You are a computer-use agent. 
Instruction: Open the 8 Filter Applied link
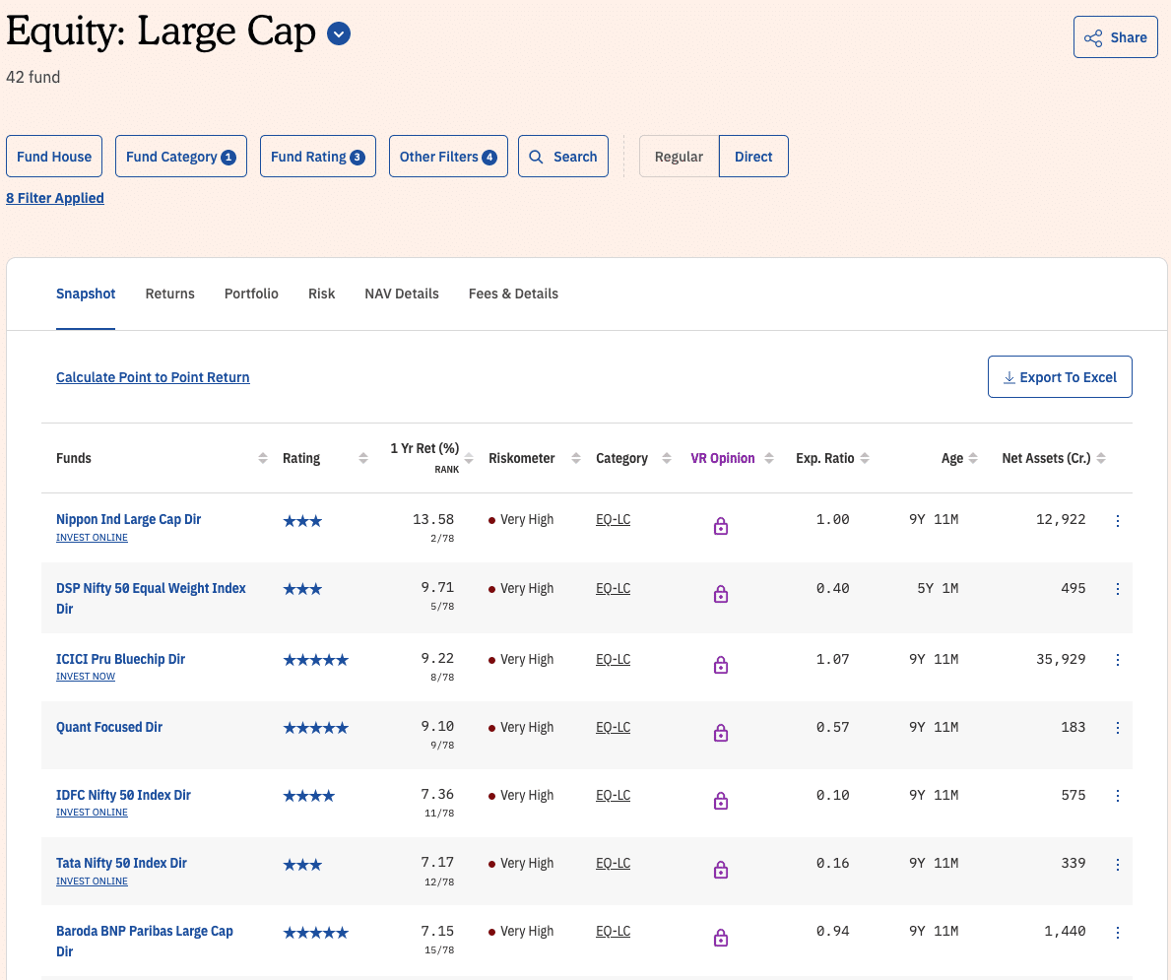(54, 198)
